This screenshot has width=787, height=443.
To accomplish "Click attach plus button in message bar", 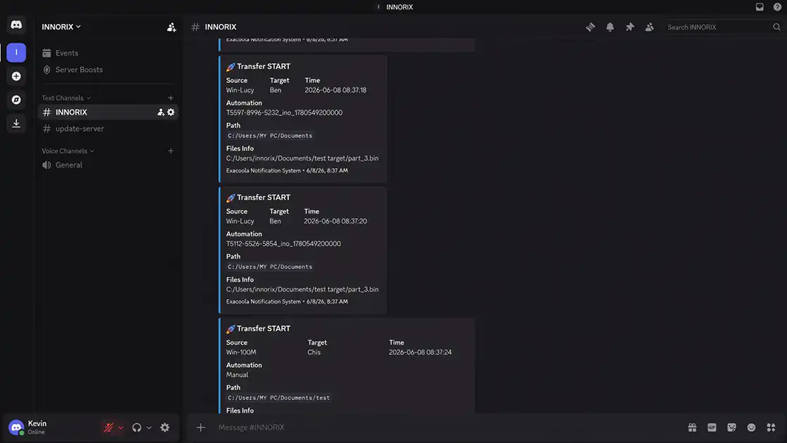I will [x=201, y=428].
